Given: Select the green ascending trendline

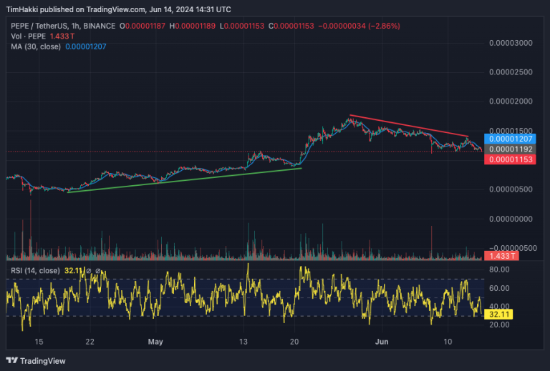Looking at the screenshot, I should click(185, 180).
